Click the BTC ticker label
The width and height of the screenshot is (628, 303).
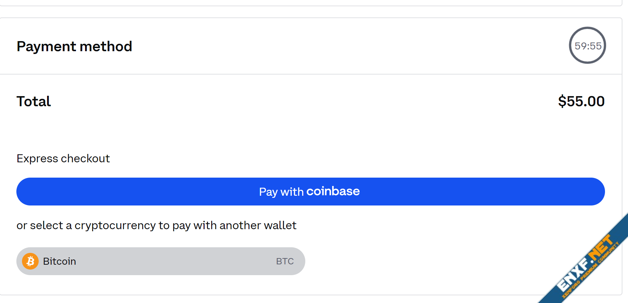[x=285, y=261]
